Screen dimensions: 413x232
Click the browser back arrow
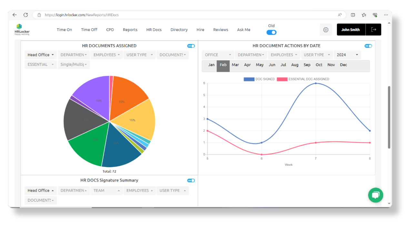(14, 15)
